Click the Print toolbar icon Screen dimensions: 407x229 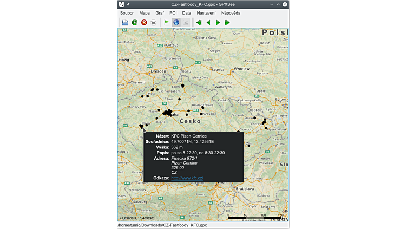[x=153, y=23]
